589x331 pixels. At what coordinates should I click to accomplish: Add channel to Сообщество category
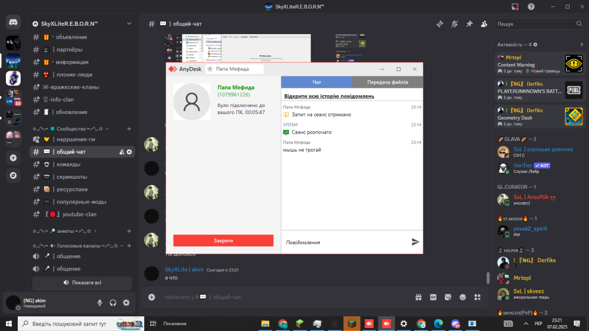(129, 129)
